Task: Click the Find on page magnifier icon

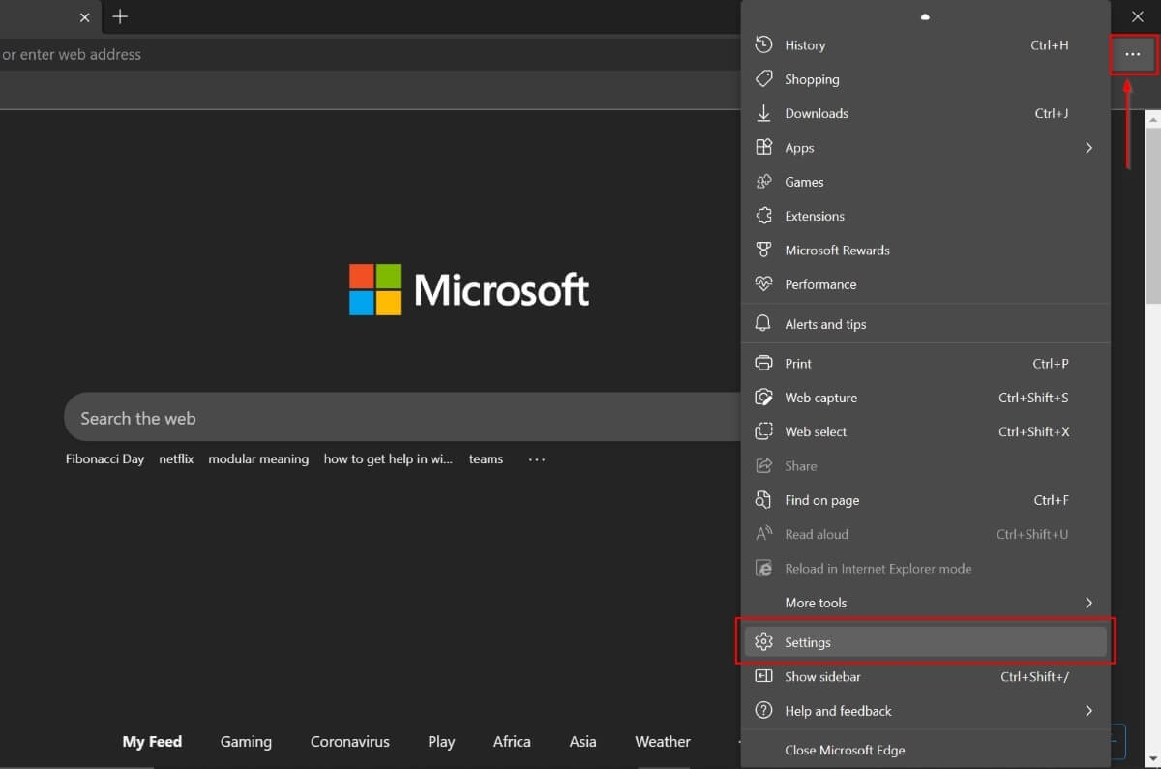Action: tap(763, 500)
